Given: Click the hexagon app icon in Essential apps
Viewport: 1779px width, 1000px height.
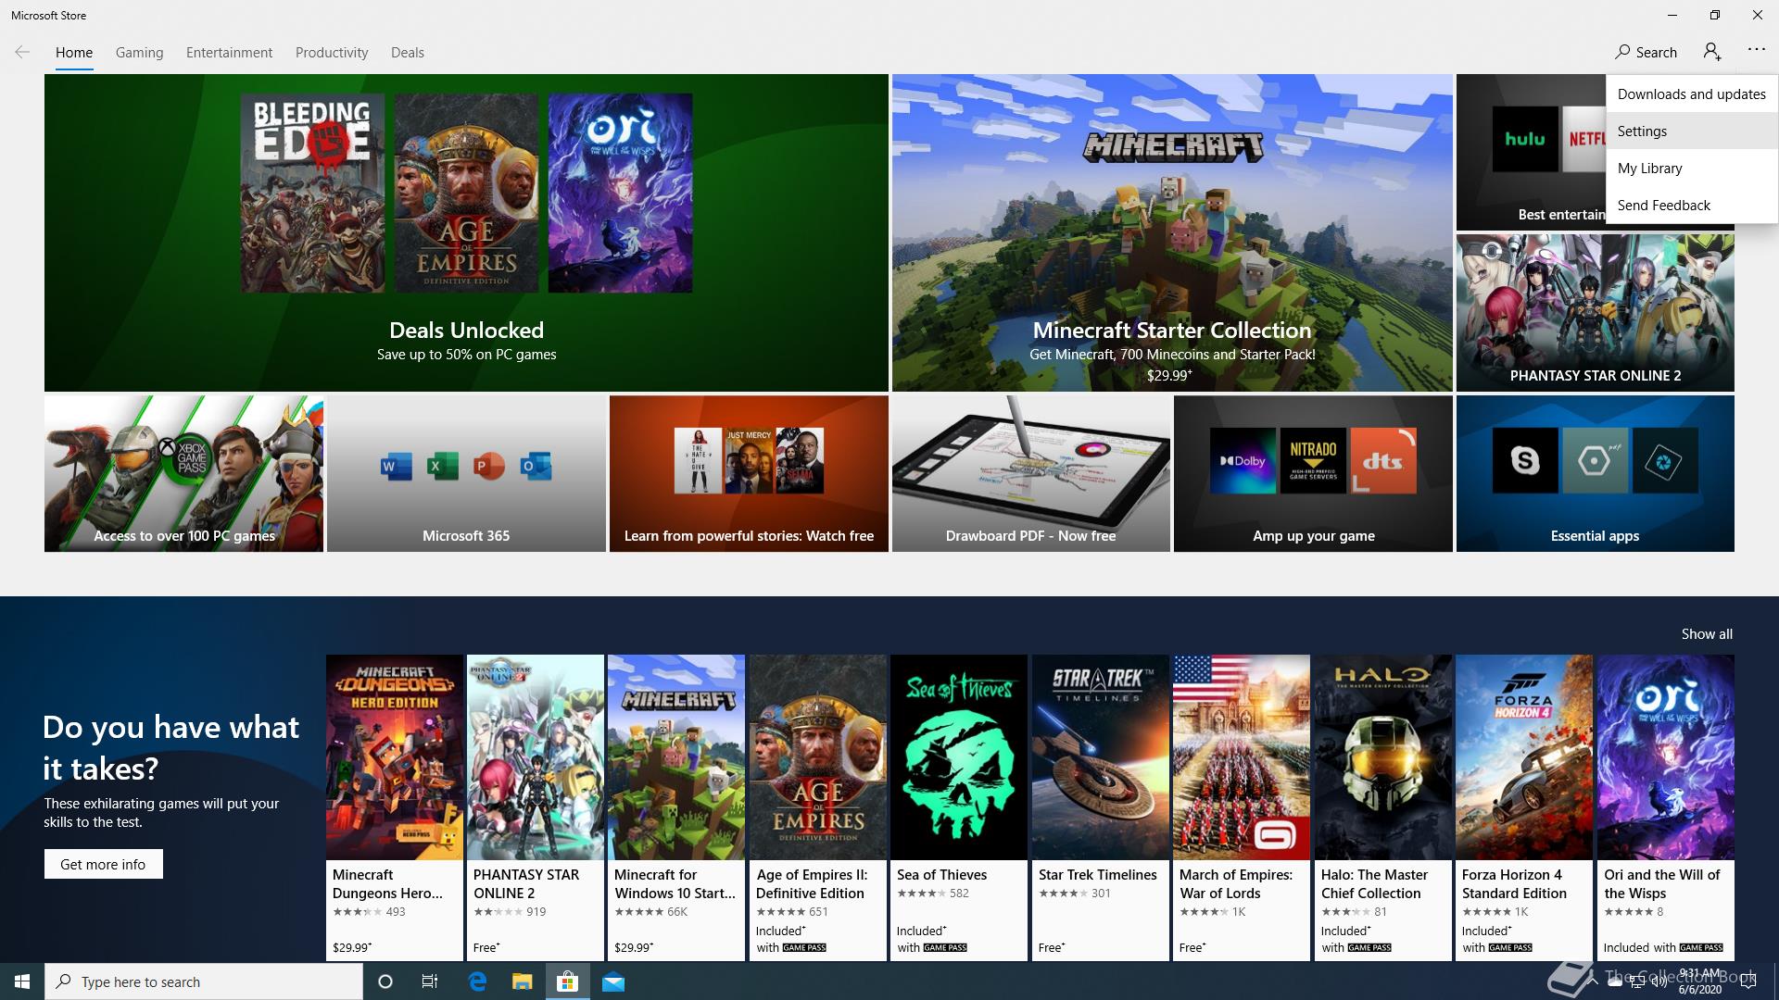Looking at the screenshot, I should [x=1595, y=460].
